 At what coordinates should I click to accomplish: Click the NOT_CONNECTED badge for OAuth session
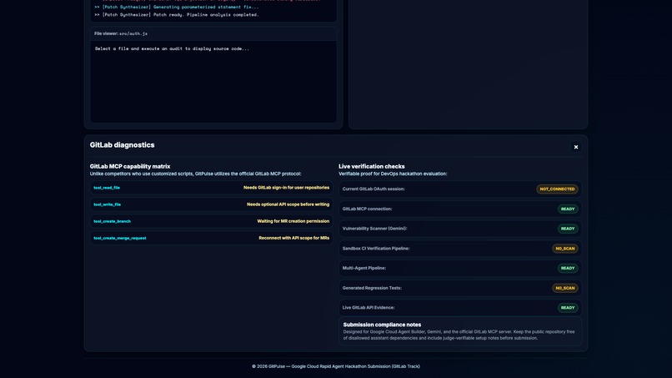point(557,189)
